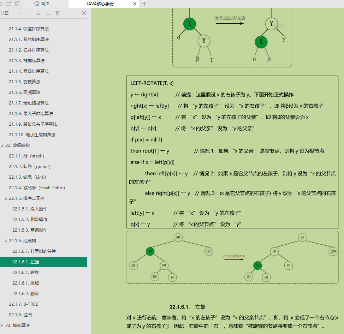Close the bookmarks panel
This screenshot has height=334, width=344.
(84, 13)
